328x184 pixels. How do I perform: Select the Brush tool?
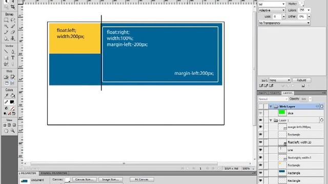[x=13, y=26]
